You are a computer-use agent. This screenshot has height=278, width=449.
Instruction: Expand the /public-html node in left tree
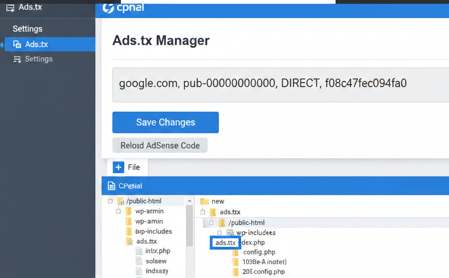click(110, 201)
